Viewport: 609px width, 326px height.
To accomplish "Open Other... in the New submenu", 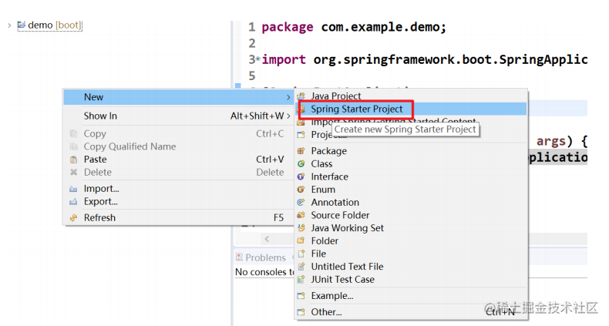I will tap(326, 312).
